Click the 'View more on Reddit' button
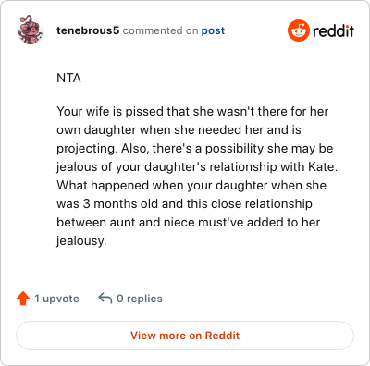Viewport: 370px width, 366px height. (185, 335)
